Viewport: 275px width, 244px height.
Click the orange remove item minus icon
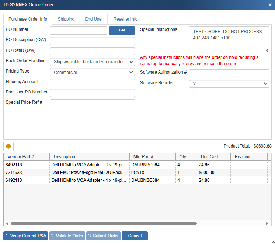click(8, 146)
